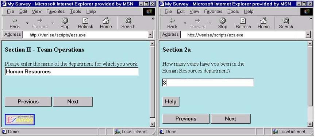The height and width of the screenshot is (137, 315).
Task: Open Favorites menu in left window
Action: point(55,12)
